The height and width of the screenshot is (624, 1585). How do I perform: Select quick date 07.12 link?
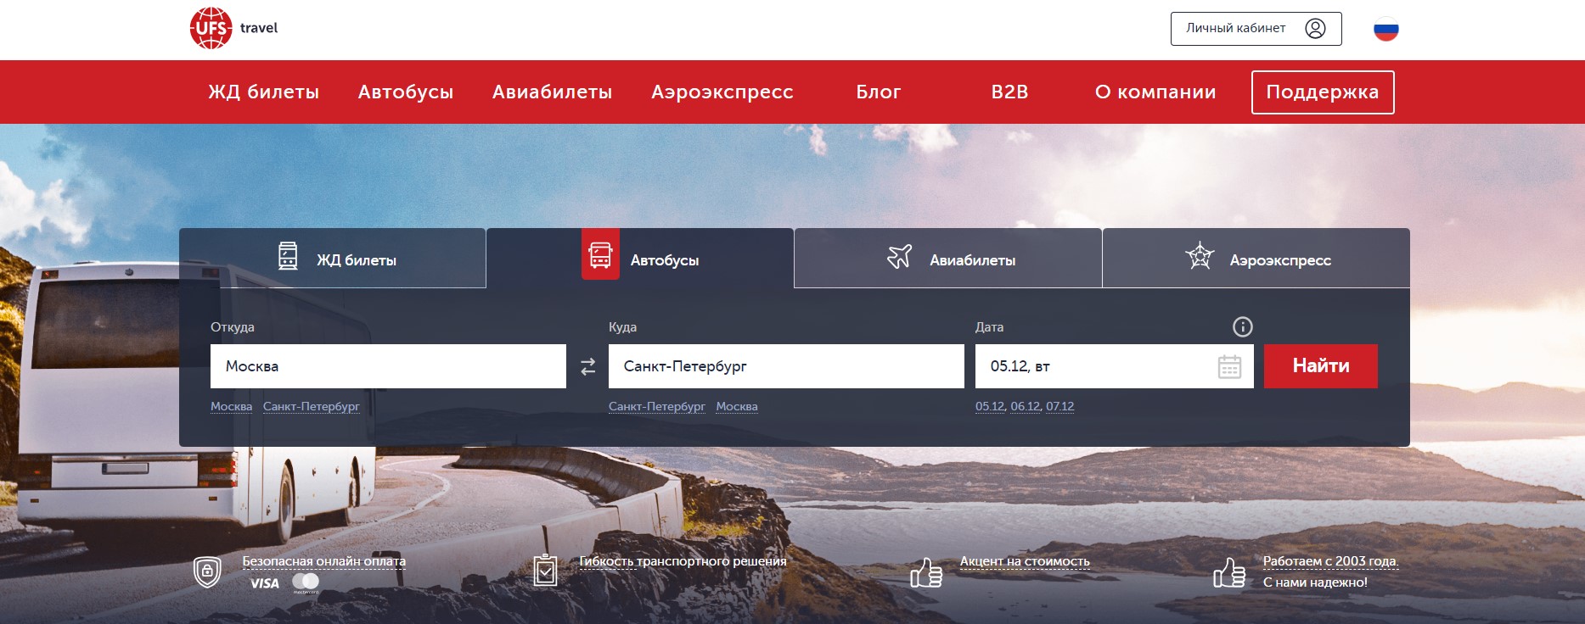pos(1060,406)
